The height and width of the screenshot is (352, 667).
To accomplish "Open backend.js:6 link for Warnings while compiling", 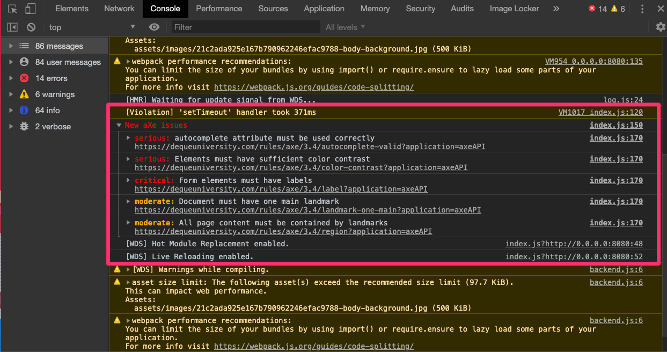I will click(616, 269).
